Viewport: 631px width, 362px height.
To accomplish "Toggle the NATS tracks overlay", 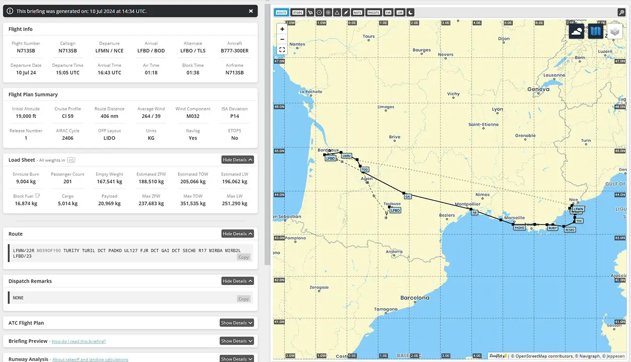I will [358, 12].
